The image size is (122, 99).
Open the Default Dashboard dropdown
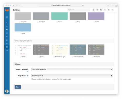point(72,69)
